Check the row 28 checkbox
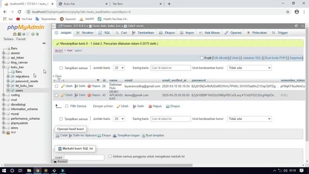Screen dimensions: 309x174 pos(56,86)
